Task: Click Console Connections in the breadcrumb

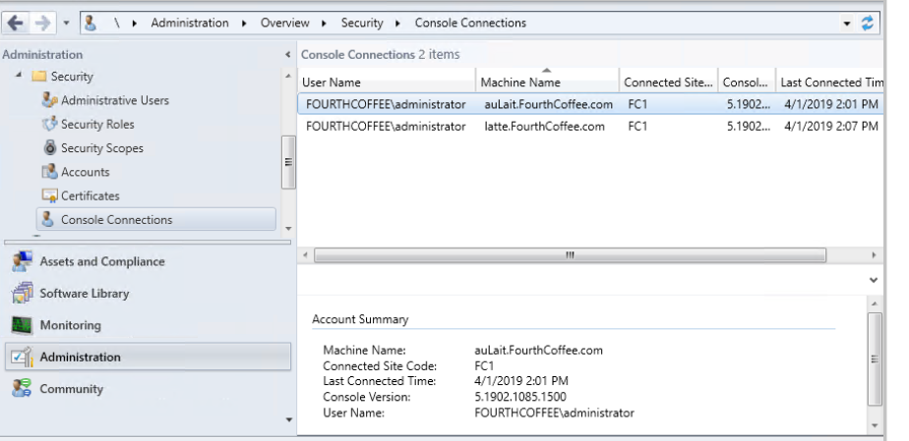Action: 470,24
